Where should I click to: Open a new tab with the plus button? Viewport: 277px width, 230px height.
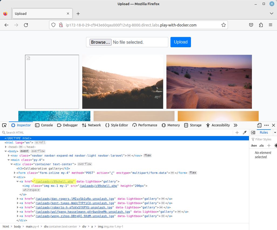pyautogui.click(x=78, y=13)
